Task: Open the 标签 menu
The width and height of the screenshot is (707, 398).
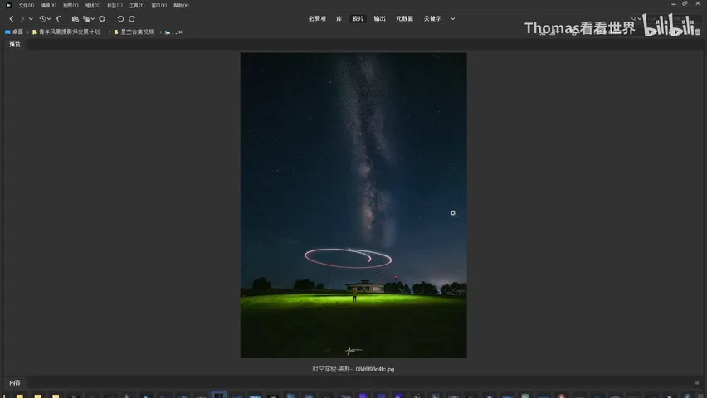Action: tap(115, 6)
